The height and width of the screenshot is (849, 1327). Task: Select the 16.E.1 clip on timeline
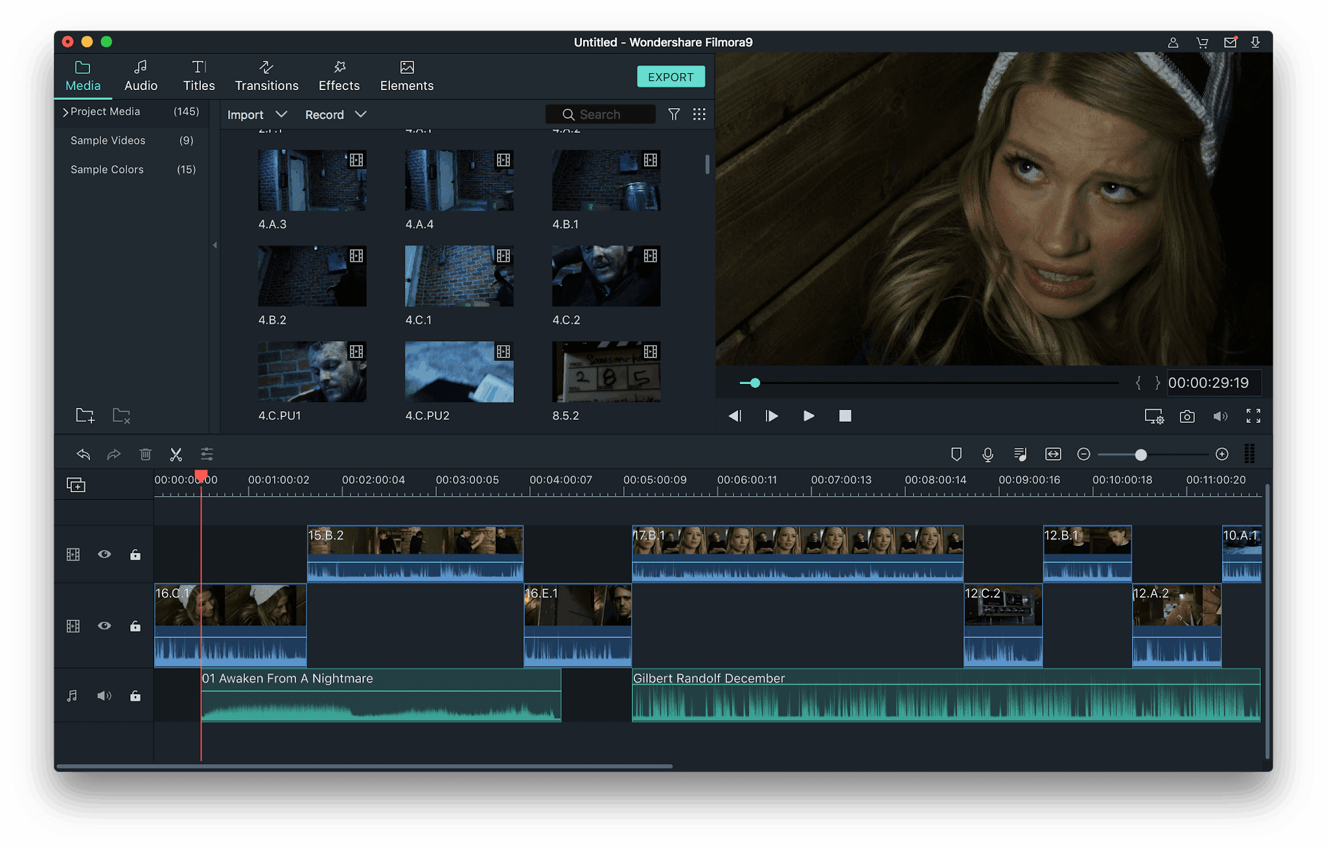pyautogui.click(x=577, y=625)
